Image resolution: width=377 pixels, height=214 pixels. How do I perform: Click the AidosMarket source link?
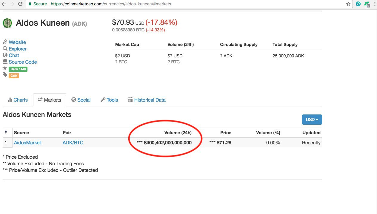pyautogui.click(x=27, y=143)
